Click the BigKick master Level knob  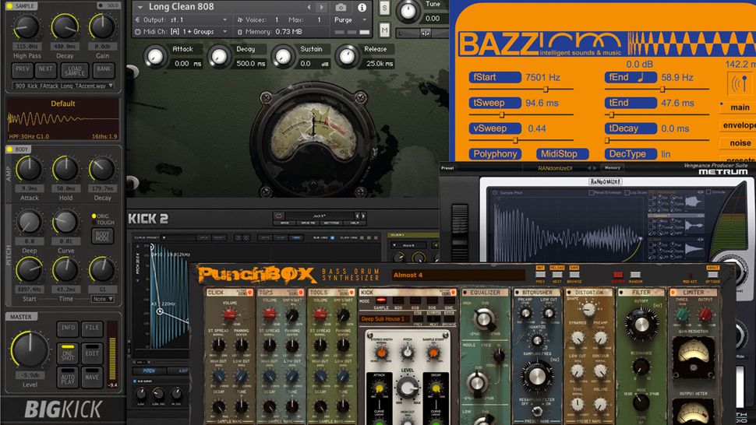tap(30, 350)
